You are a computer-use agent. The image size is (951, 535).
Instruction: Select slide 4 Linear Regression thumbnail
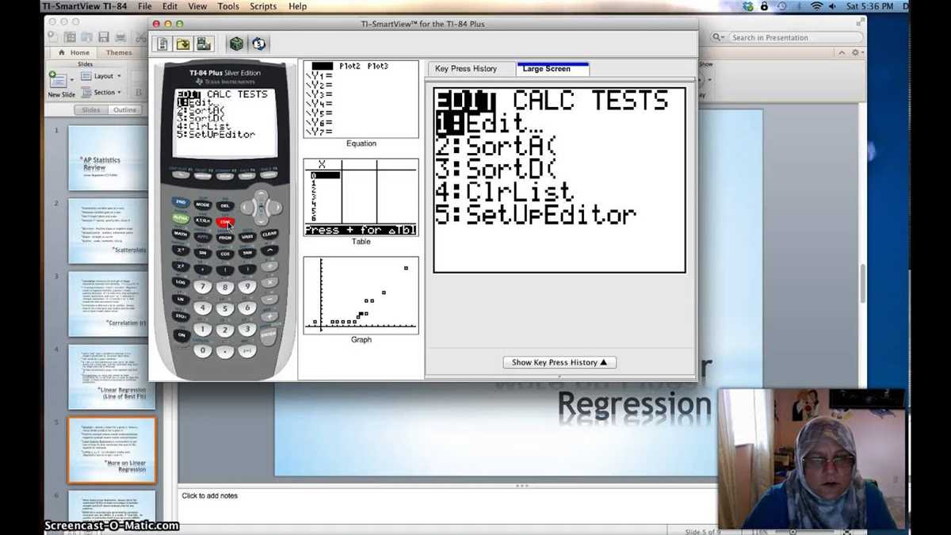(x=112, y=376)
